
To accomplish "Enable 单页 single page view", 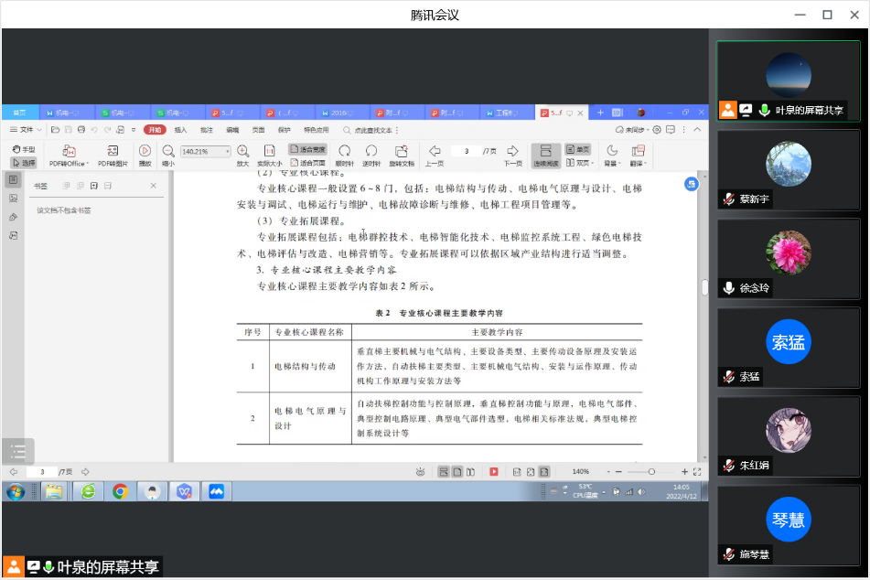I will pos(577,149).
